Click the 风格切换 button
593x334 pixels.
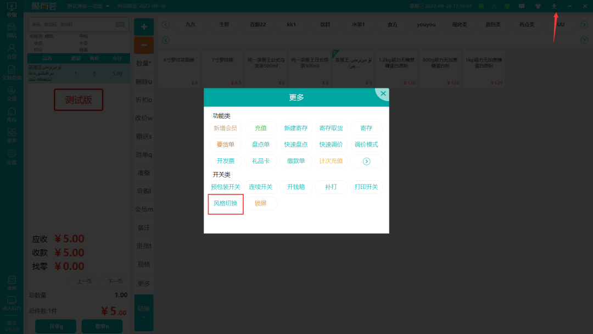point(226,203)
